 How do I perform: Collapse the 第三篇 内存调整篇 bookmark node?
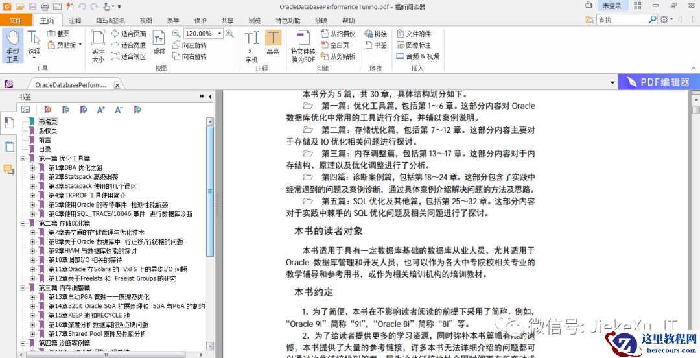(23, 288)
